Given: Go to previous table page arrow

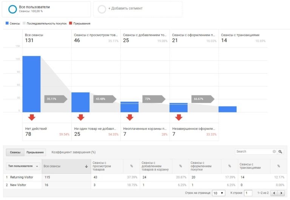Looking at the screenshot, I should 275,193.
